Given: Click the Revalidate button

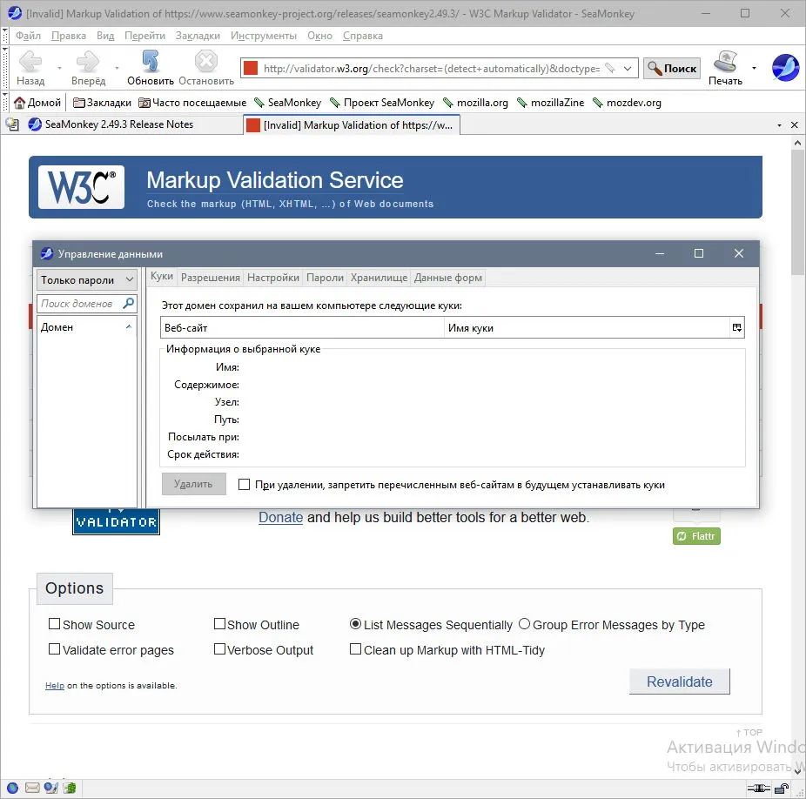Looking at the screenshot, I should pyautogui.click(x=679, y=681).
